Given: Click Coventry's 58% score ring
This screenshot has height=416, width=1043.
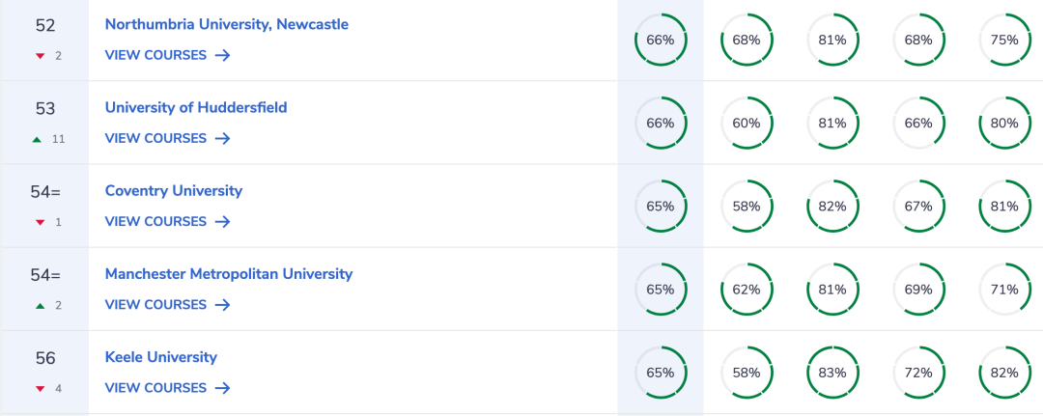Looking at the screenshot, I should [x=747, y=206].
